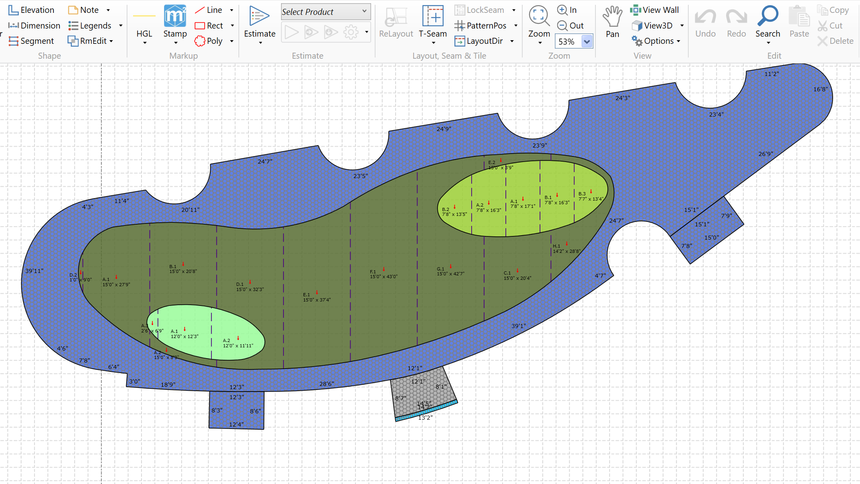
Task: Click the Copy command
Action: tap(833, 10)
